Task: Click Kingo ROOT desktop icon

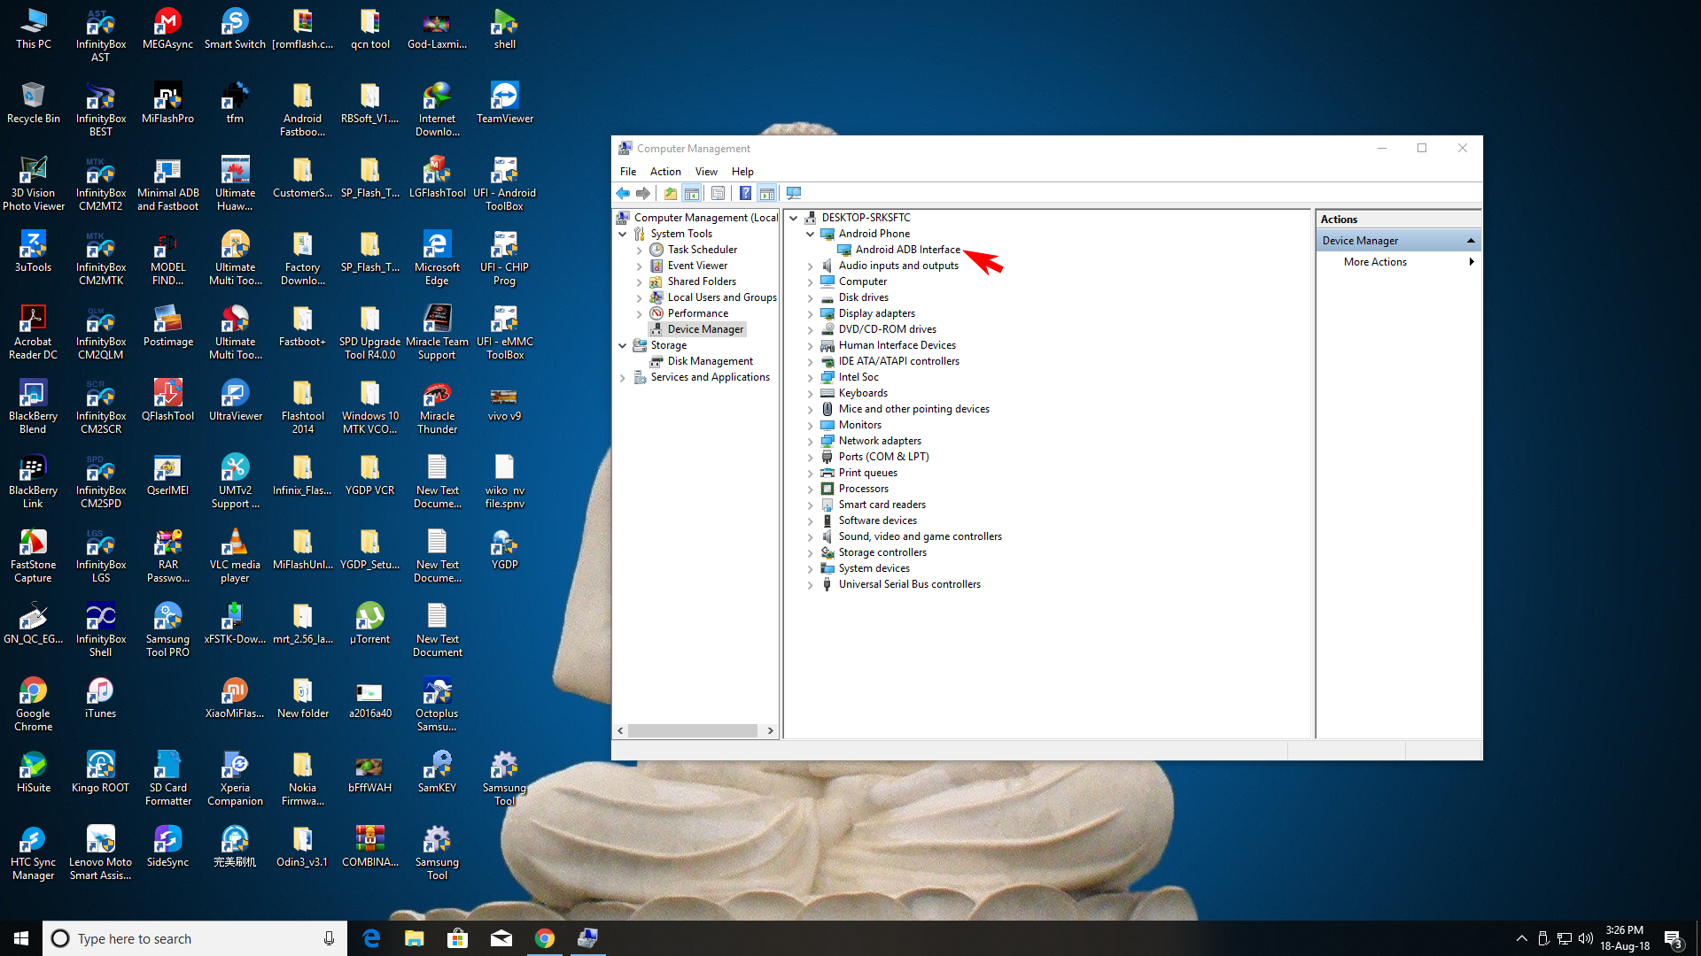Action: [100, 772]
